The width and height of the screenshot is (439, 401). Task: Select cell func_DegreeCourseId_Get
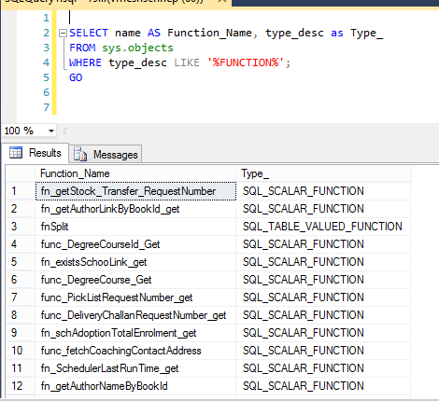tap(135, 244)
